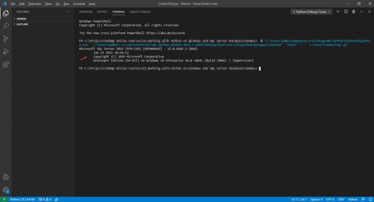The height and width of the screenshot is (202, 374).
Task: Expand the DEMOS folder section
Action: point(21,19)
